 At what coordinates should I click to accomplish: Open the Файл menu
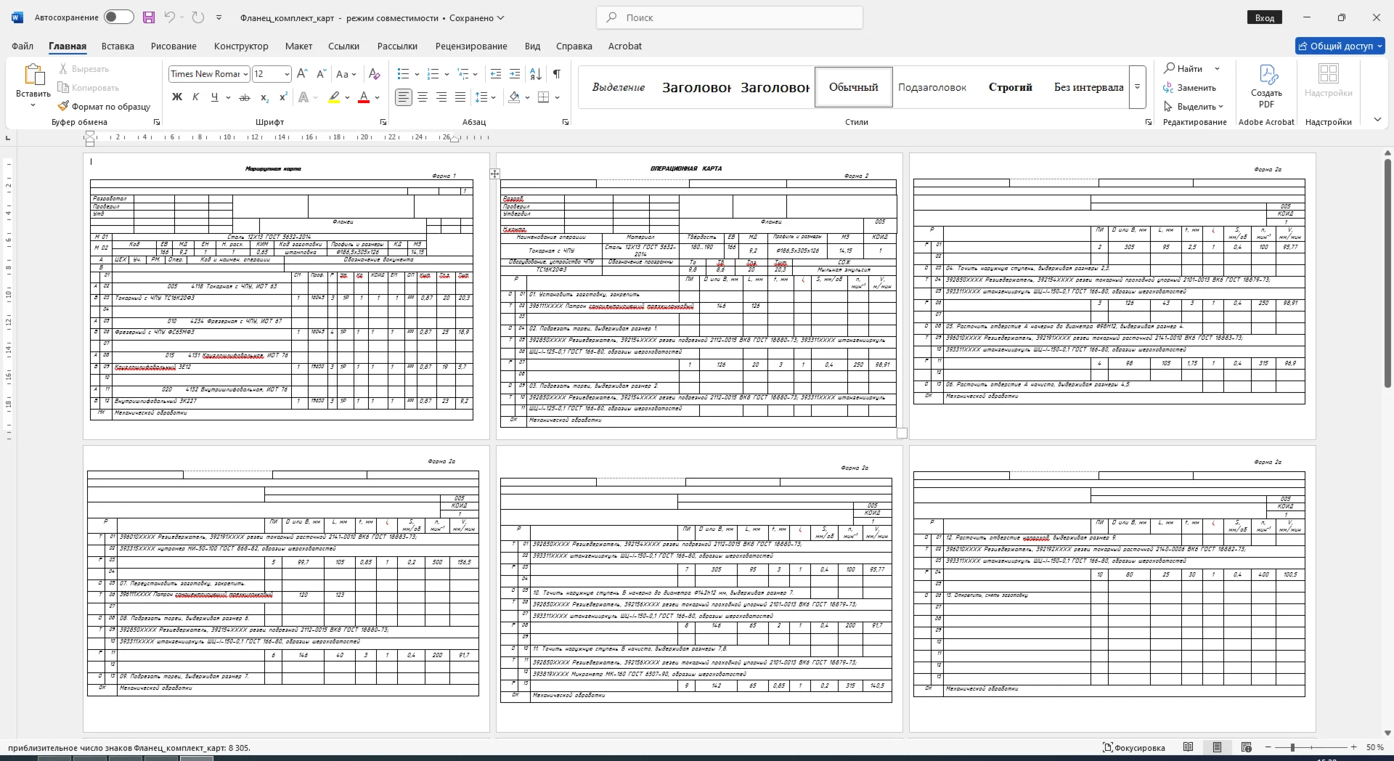tap(23, 46)
